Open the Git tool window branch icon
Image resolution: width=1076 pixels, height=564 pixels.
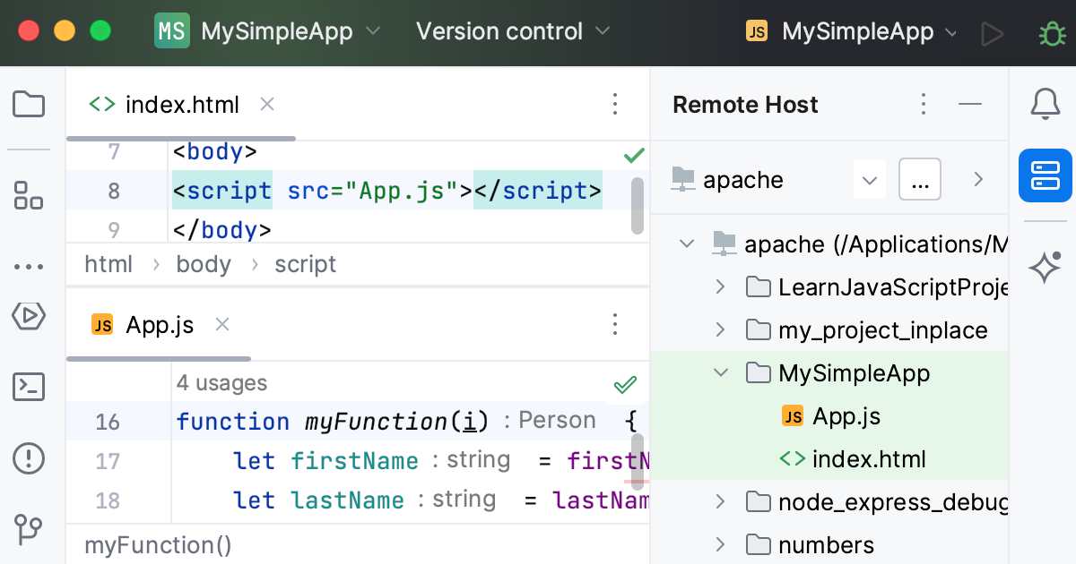(28, 530)
